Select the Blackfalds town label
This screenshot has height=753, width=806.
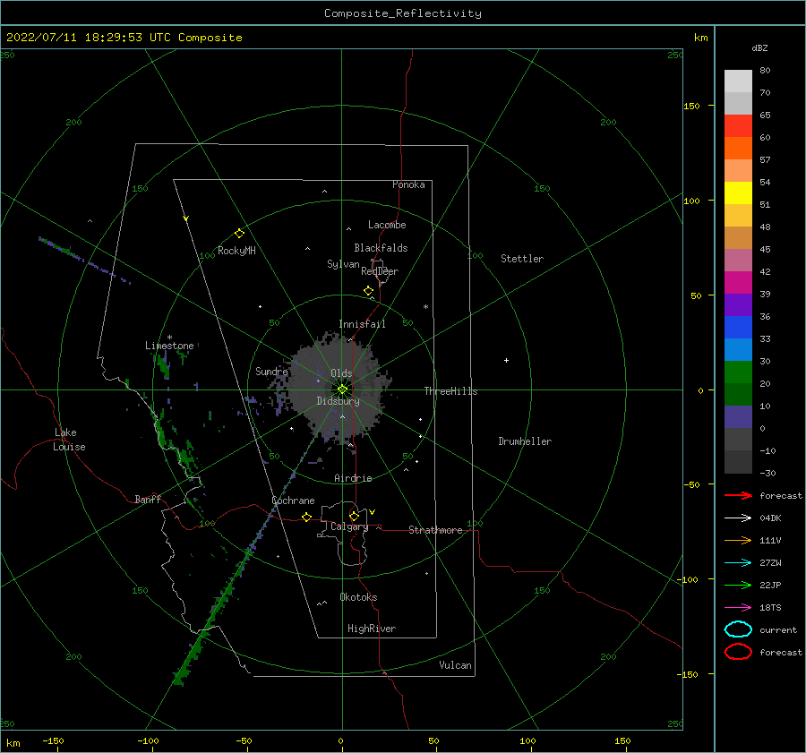point(381,248)
